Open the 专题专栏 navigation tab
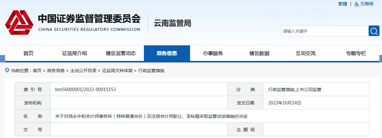The image size is (382, 138). (356, 53)
